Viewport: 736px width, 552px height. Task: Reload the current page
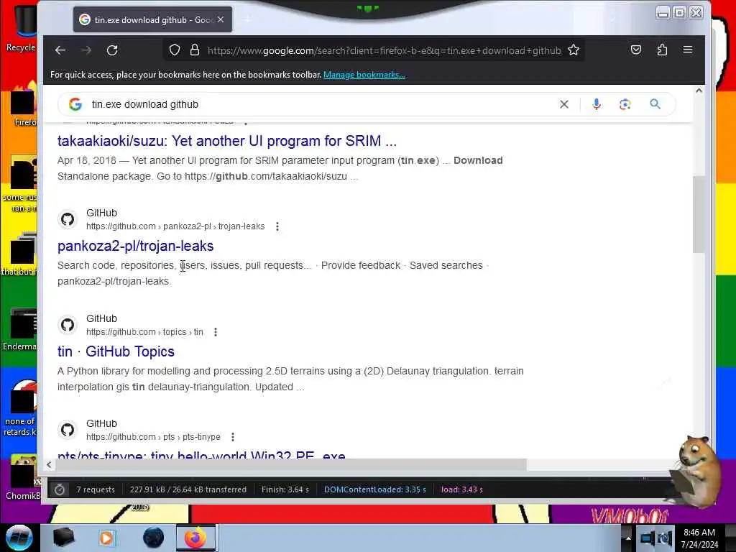[112, 50]
